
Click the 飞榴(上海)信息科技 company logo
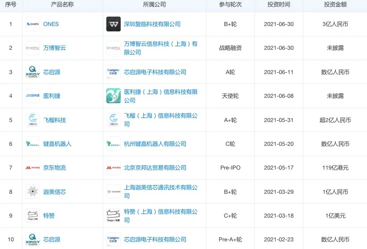114,120
